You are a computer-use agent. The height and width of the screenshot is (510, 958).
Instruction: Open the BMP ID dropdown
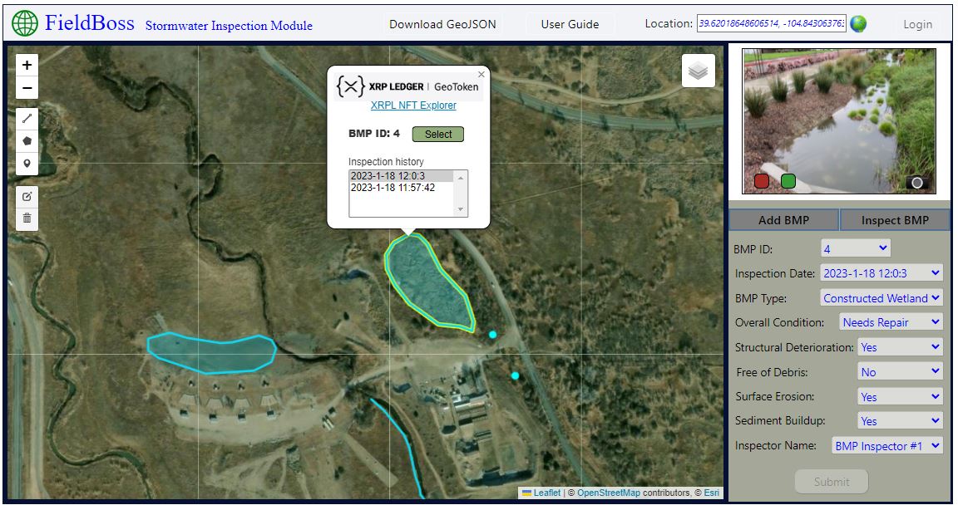pyautogui.click(x=855, y=248)
